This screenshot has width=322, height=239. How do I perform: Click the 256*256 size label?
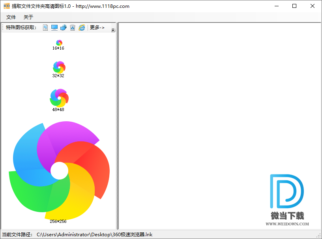58,221
